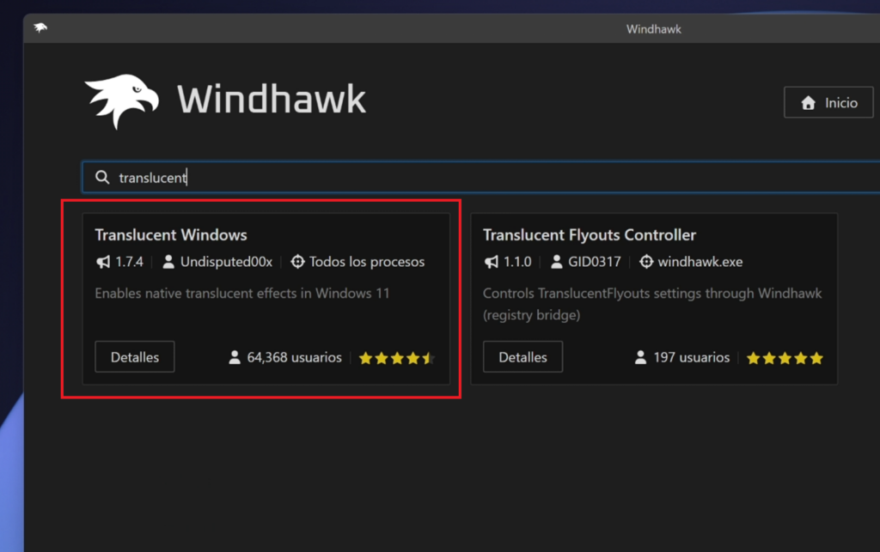The image size is (880, 552).
Task: Open Detalles for Translucent Flyouts Controller
Action: click(x=523, y=357)
